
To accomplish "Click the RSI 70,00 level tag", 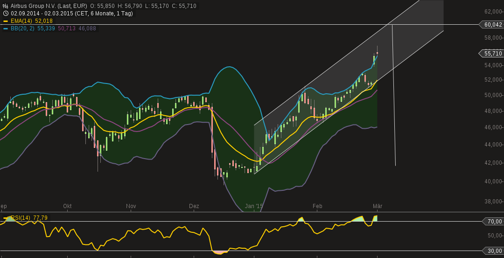I will [x=494, y=222].
